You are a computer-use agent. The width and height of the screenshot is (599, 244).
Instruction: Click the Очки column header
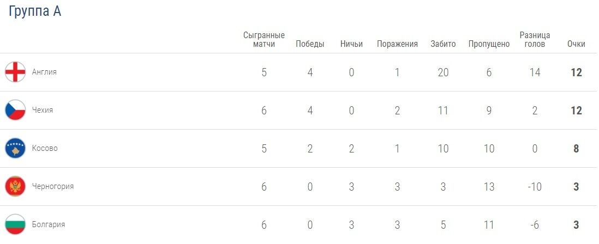576,44
